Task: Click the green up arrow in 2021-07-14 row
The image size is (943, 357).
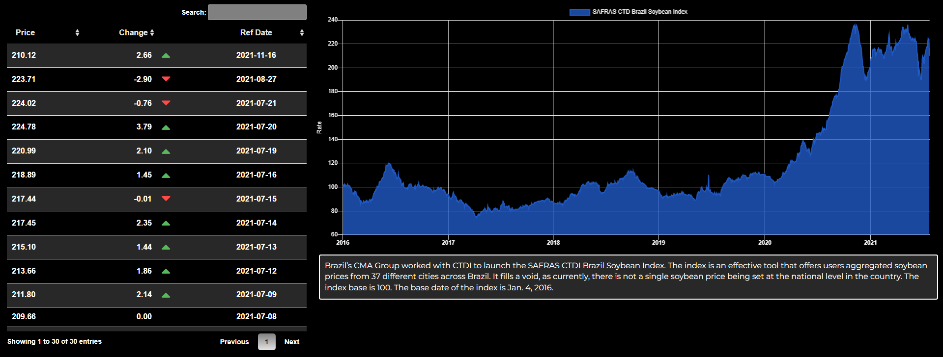Action: coord(166,223)
